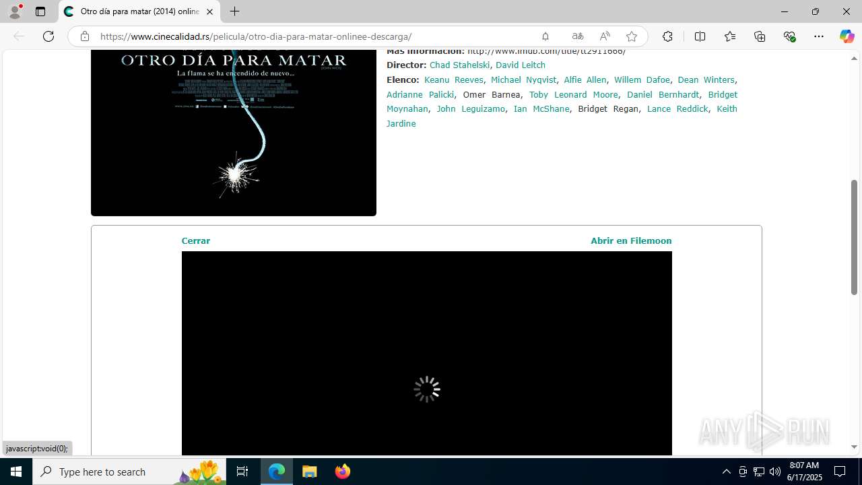
Task: Open volume control tray icon
Action: point(775,472)
